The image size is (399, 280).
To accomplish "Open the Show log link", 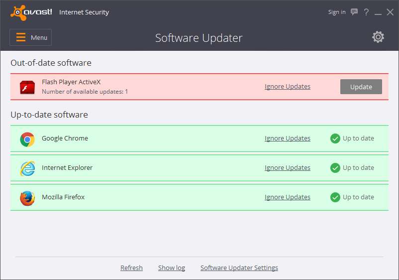I will click(x=172, y=268).
